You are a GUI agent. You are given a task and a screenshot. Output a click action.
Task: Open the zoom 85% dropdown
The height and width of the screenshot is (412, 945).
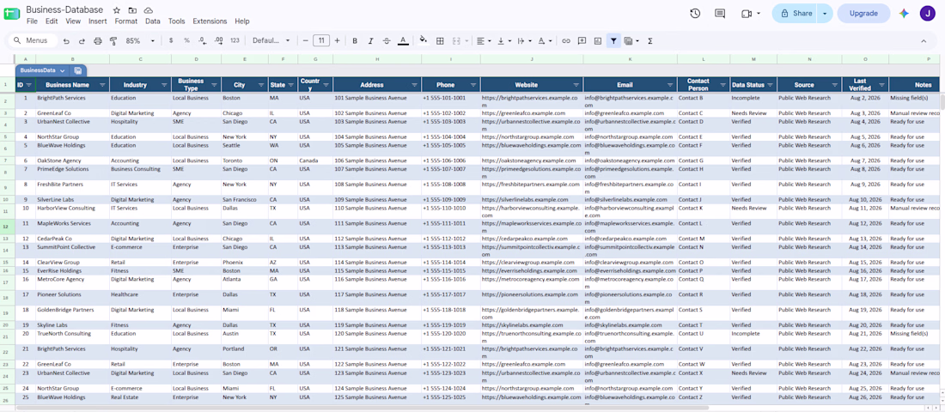(x=140, y=41)
